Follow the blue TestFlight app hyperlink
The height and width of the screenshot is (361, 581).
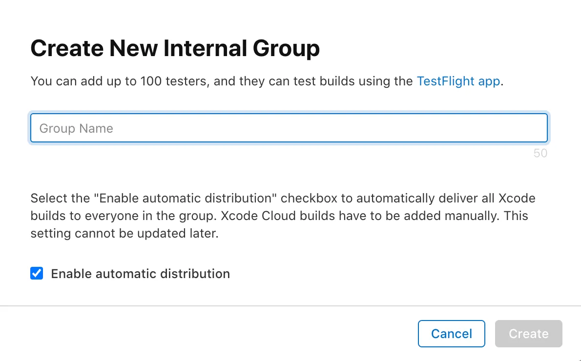(458, 81)
